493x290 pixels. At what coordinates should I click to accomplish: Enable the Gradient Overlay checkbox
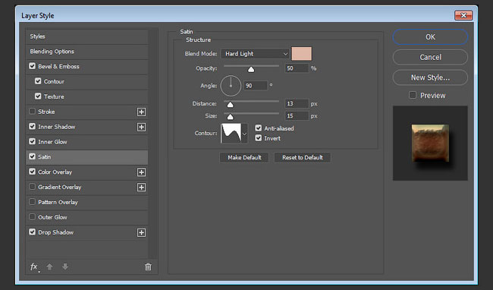(x=32, y=187)
